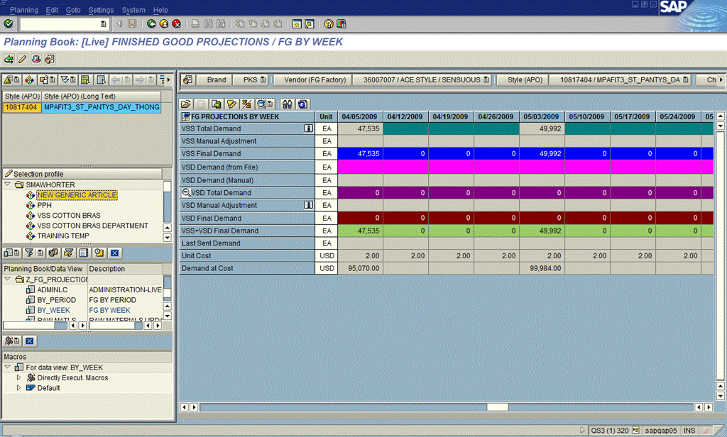Open the Help menu

160,10
